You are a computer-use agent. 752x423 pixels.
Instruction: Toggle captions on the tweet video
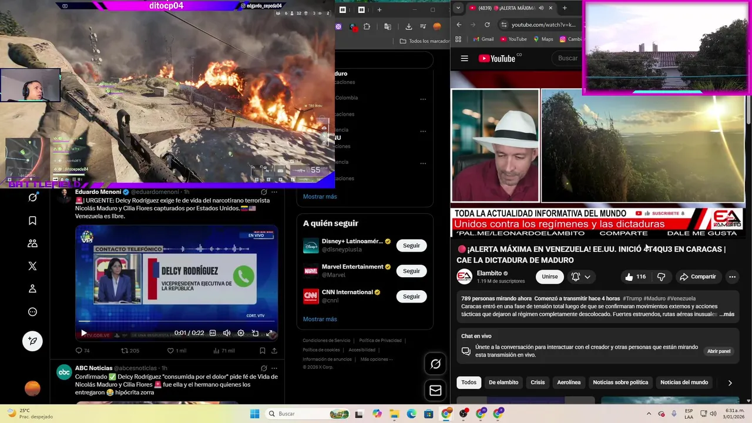click(213, 333)
